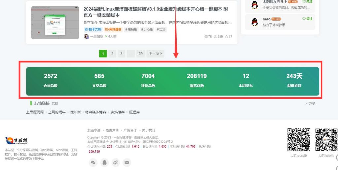Click the author avatar next to 一生相随
This screenshot has height=170, width=338.
coord(86,36)
